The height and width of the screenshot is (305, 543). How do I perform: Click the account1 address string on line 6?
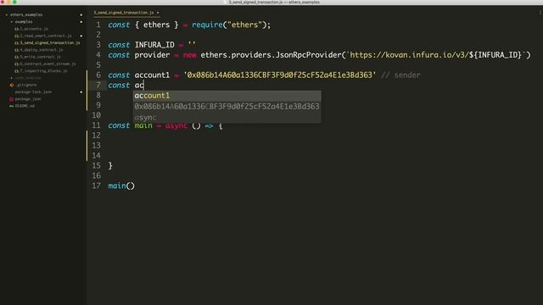pos(280,75)
